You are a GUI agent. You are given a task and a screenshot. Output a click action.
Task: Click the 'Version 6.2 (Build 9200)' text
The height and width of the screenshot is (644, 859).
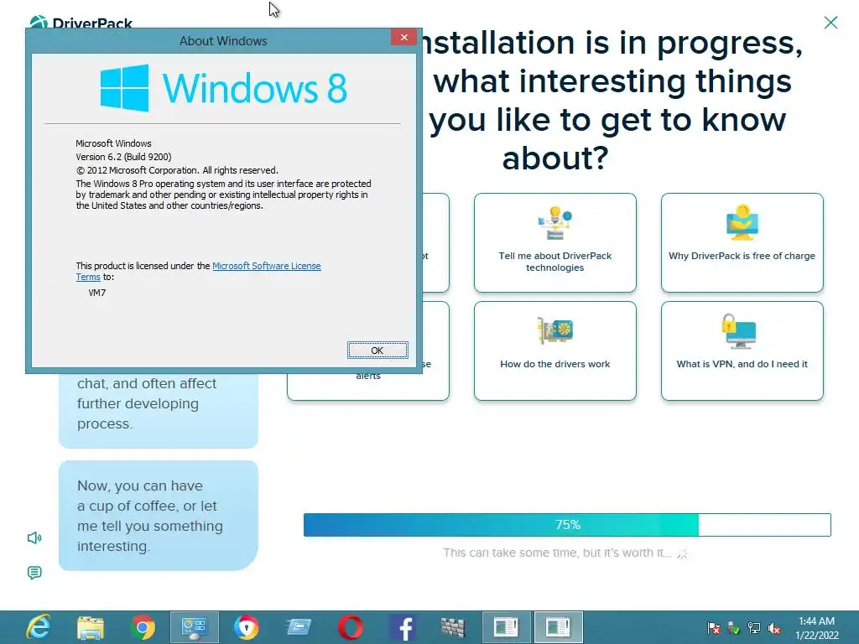coord(124,157)
